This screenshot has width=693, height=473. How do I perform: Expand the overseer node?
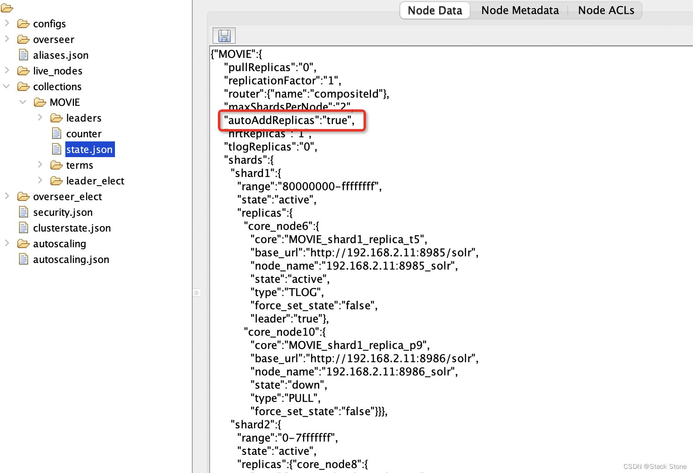(x=7, y=39)
